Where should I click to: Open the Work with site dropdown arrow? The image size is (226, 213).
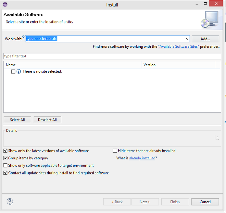coord(187,39)
